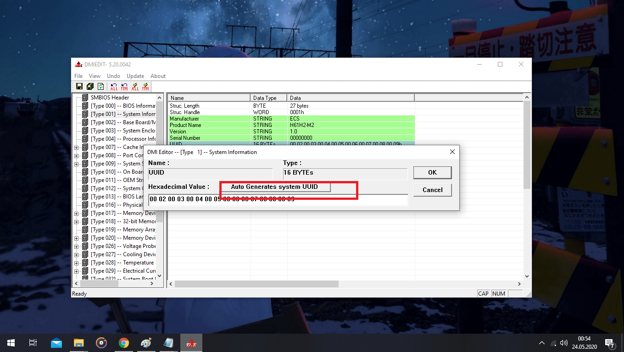The image size is (624, 352).
Task: Launch the Mail app from taskbar
Action: (56, 343)
